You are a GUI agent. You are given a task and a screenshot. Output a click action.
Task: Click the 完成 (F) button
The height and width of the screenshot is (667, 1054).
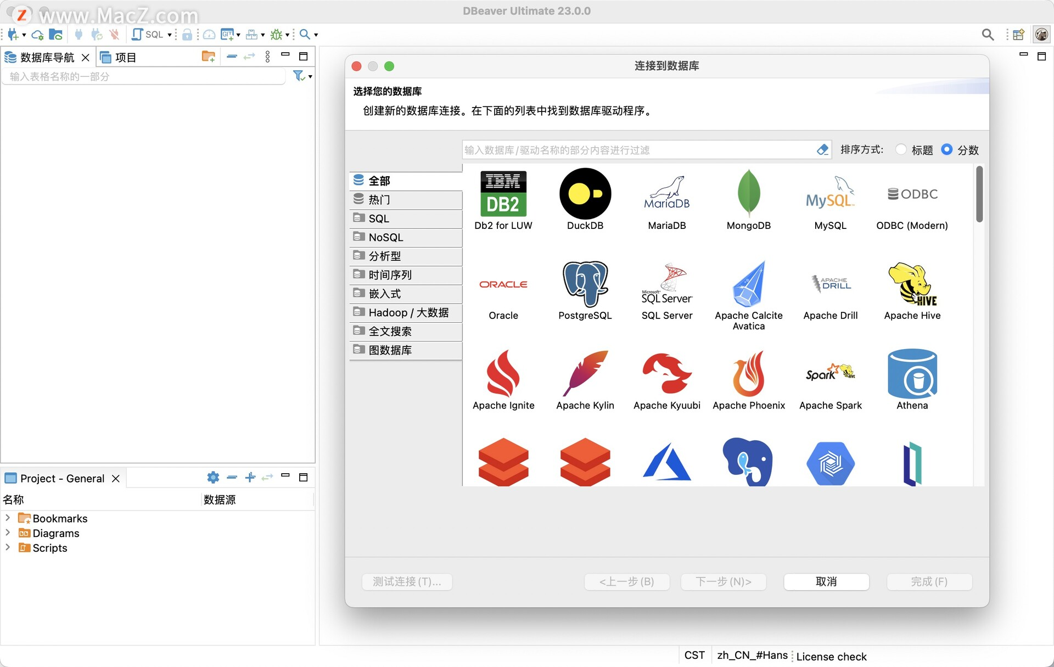click(929, 581)
